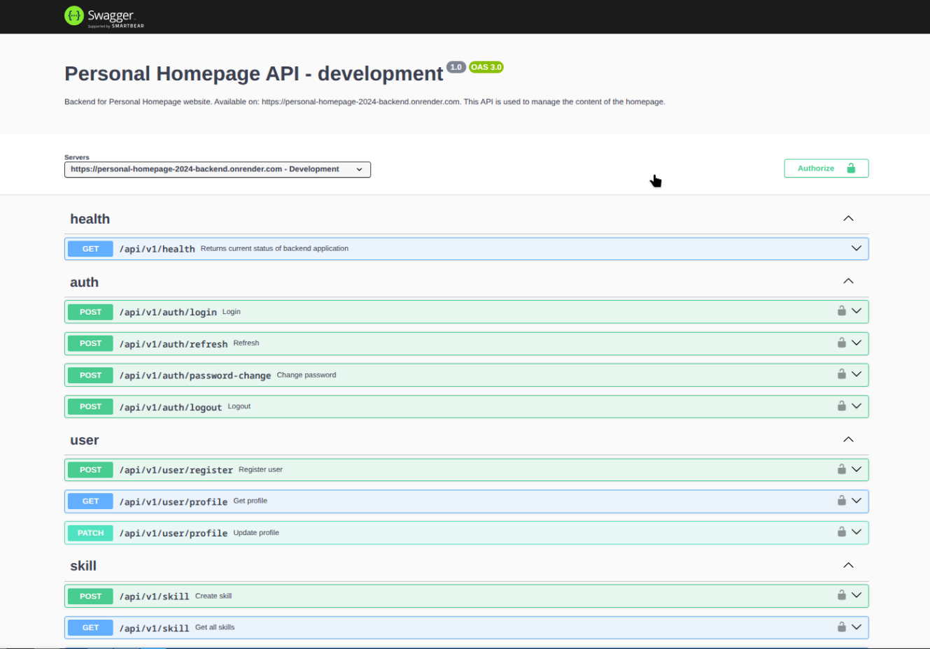
Task: Click the padlock icon on GET /api/v1/skill
Action: pyautogui.click(x=842, y=627)
